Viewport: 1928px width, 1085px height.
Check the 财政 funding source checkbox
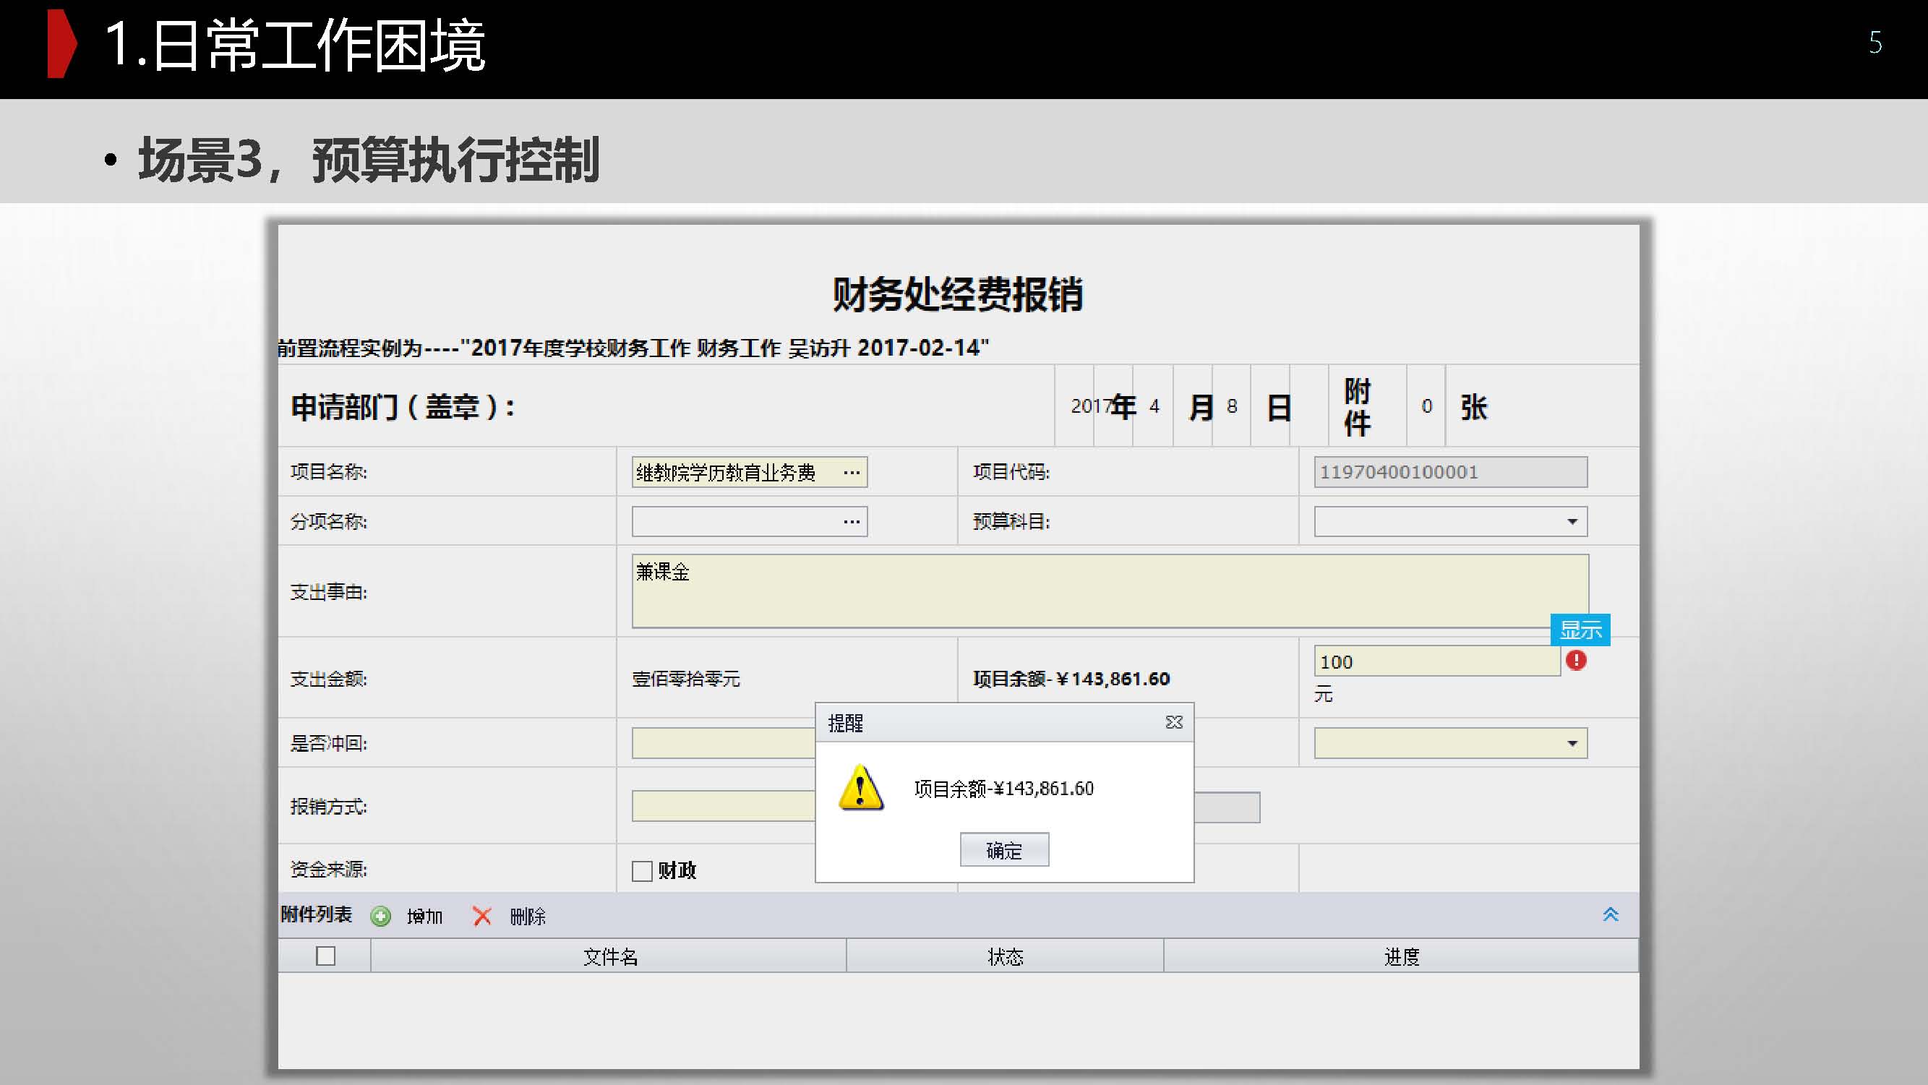pos(642,870)
